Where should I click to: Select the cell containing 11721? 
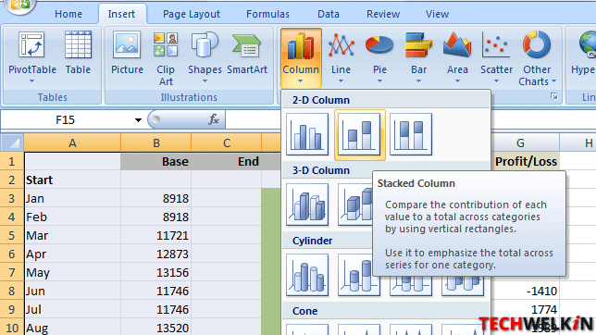[x=155, y=235]
